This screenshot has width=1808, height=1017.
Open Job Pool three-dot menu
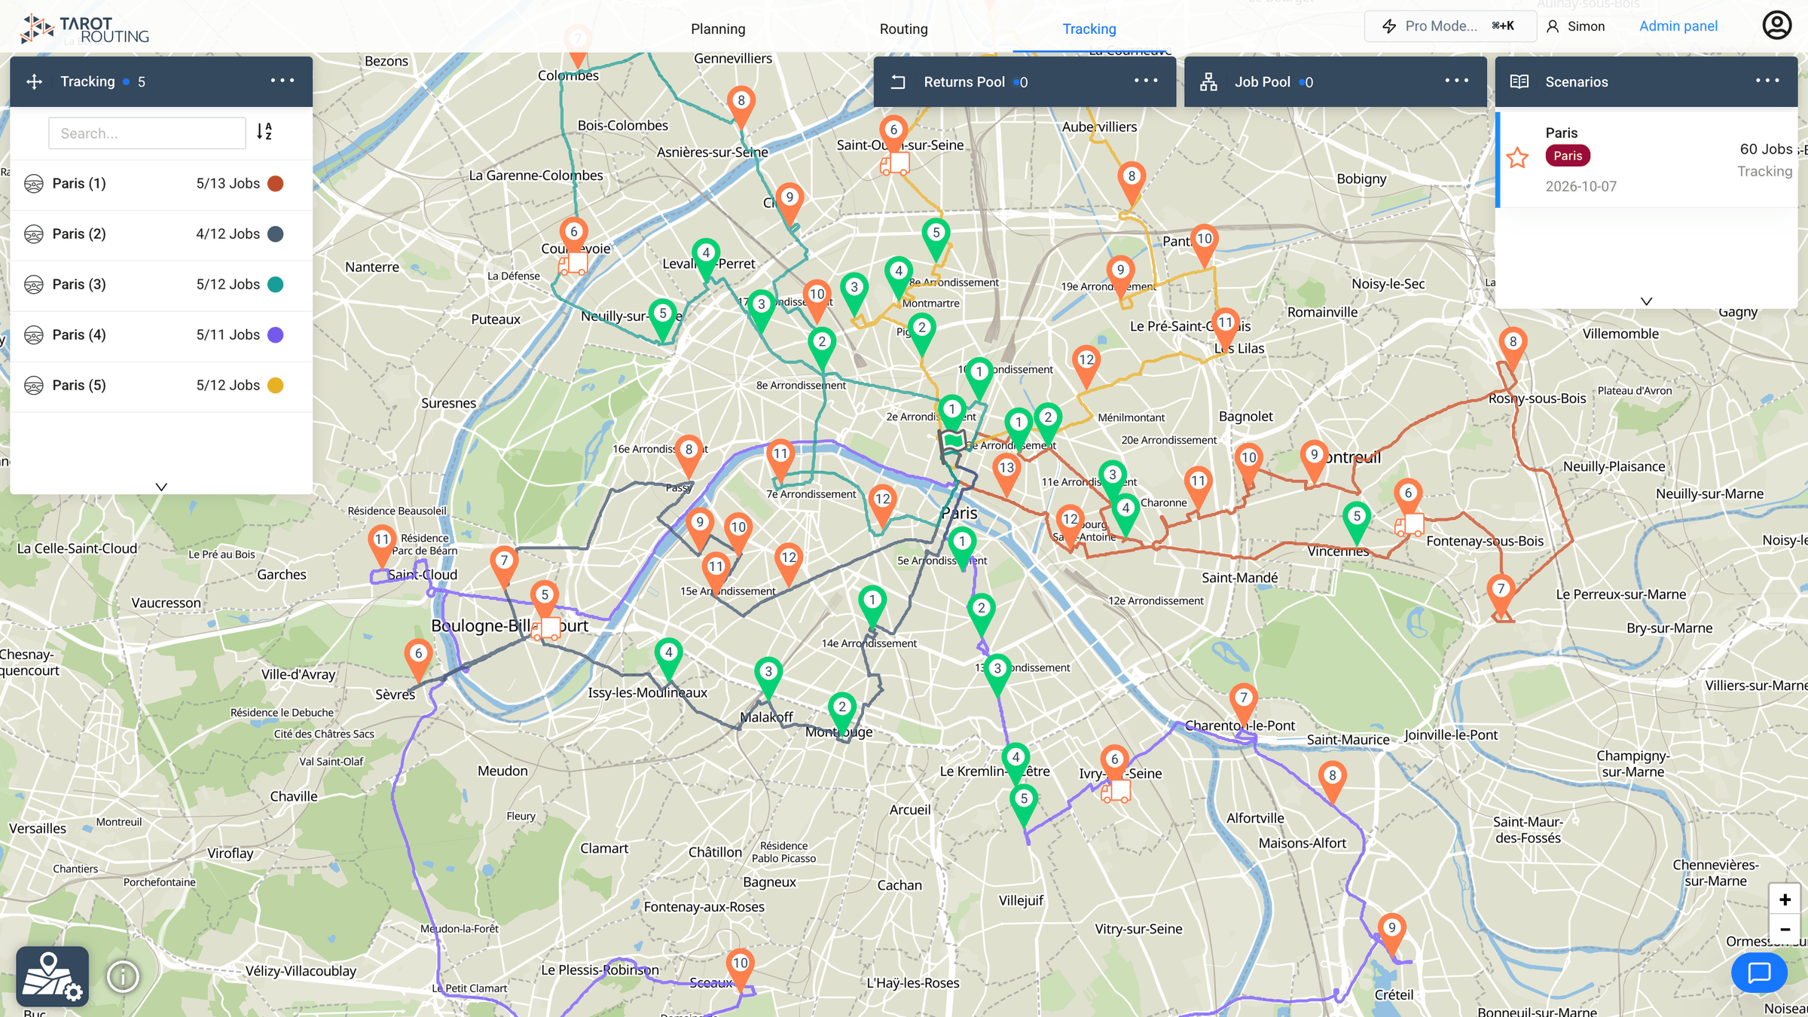point(1457,81)
